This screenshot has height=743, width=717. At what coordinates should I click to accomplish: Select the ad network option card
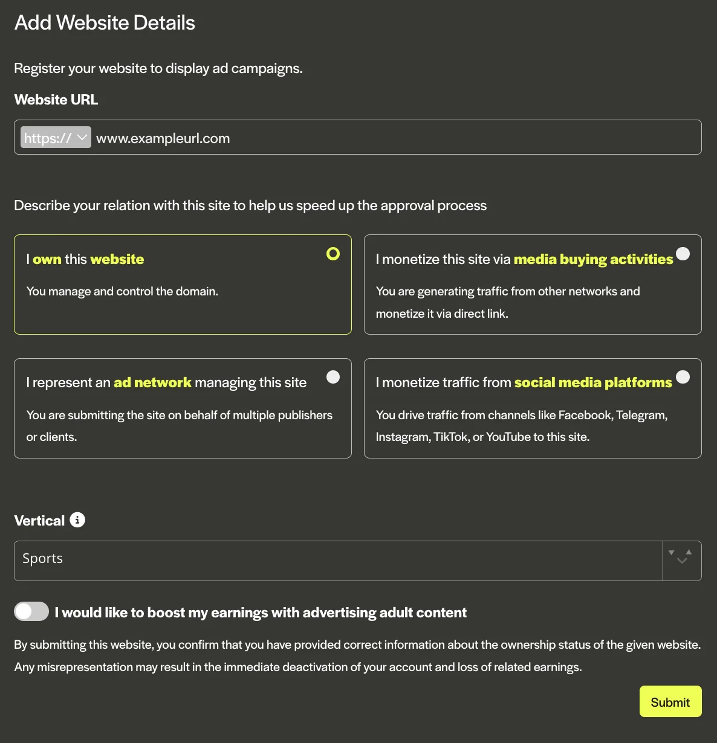[x=183, y=408]
